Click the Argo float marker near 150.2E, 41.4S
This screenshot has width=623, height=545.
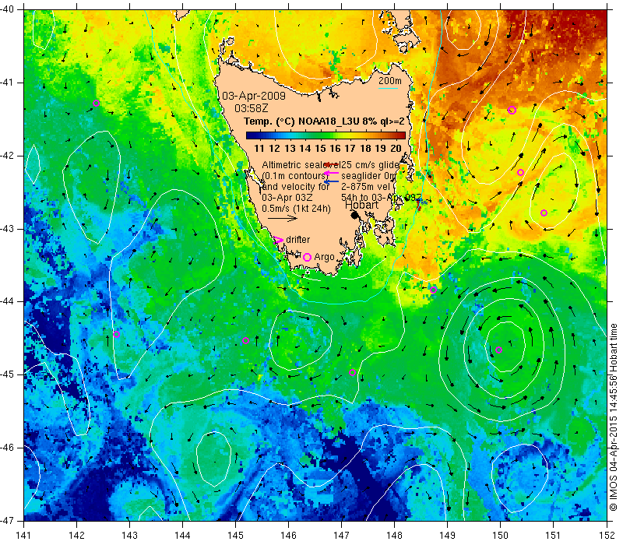point(512,110)
